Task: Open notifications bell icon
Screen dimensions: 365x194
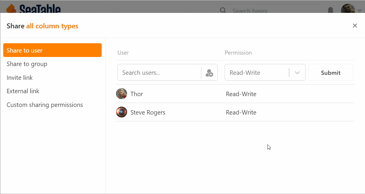Action: pos(330,11)
